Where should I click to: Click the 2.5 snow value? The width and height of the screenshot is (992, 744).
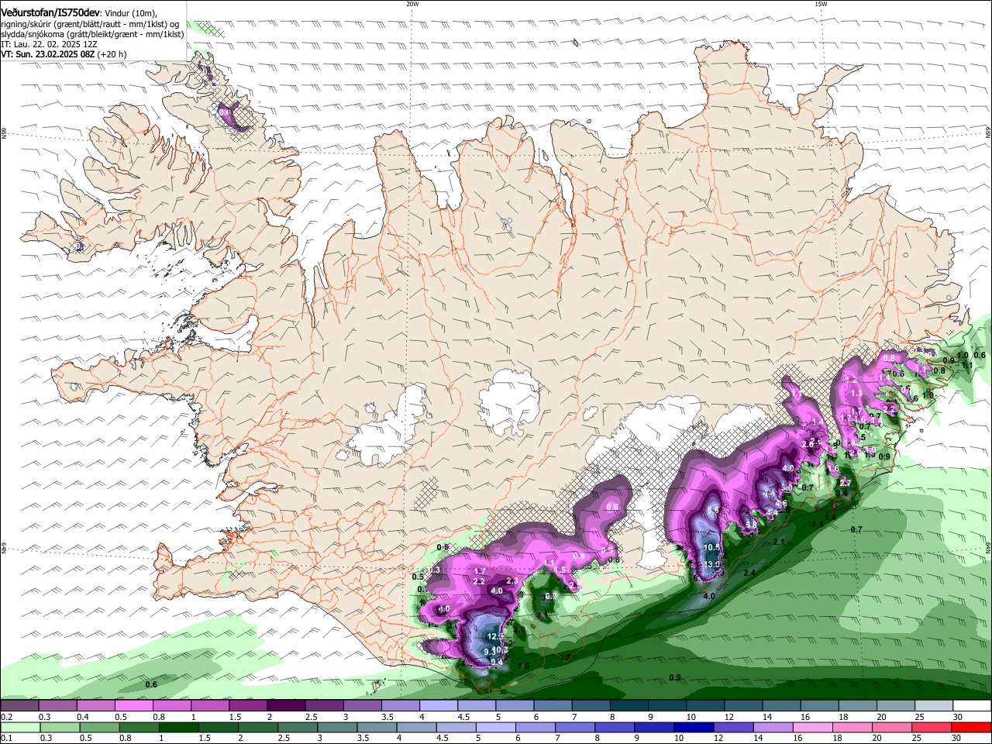click(575, 585)
